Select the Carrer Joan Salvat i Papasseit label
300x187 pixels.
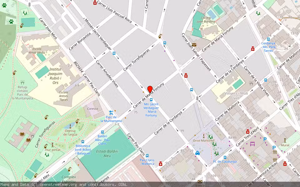[196, 52]
